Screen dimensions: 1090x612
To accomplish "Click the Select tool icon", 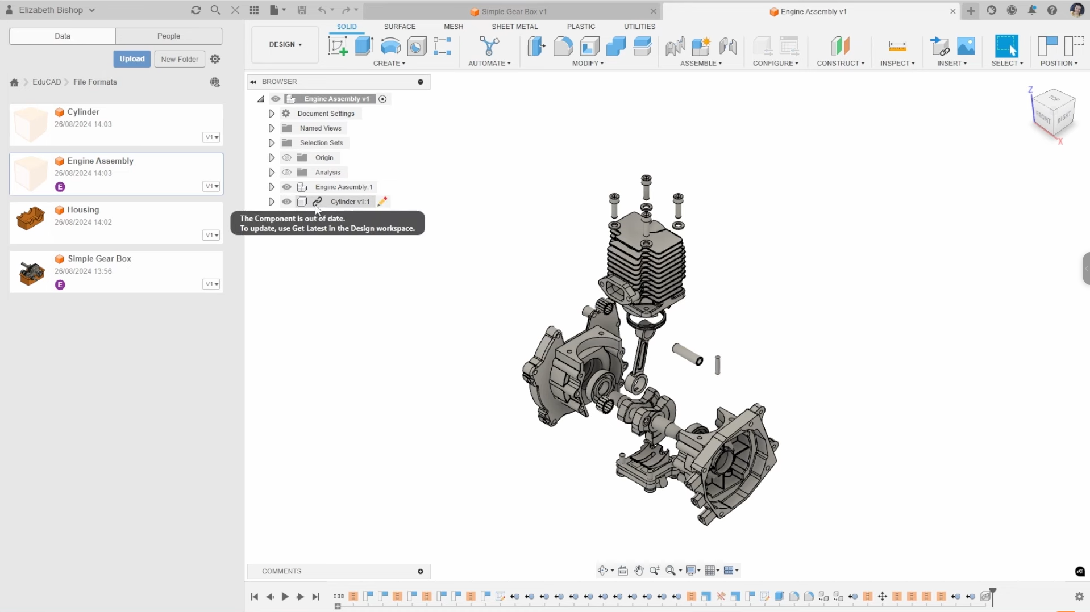I will (x=1006, y=46).
